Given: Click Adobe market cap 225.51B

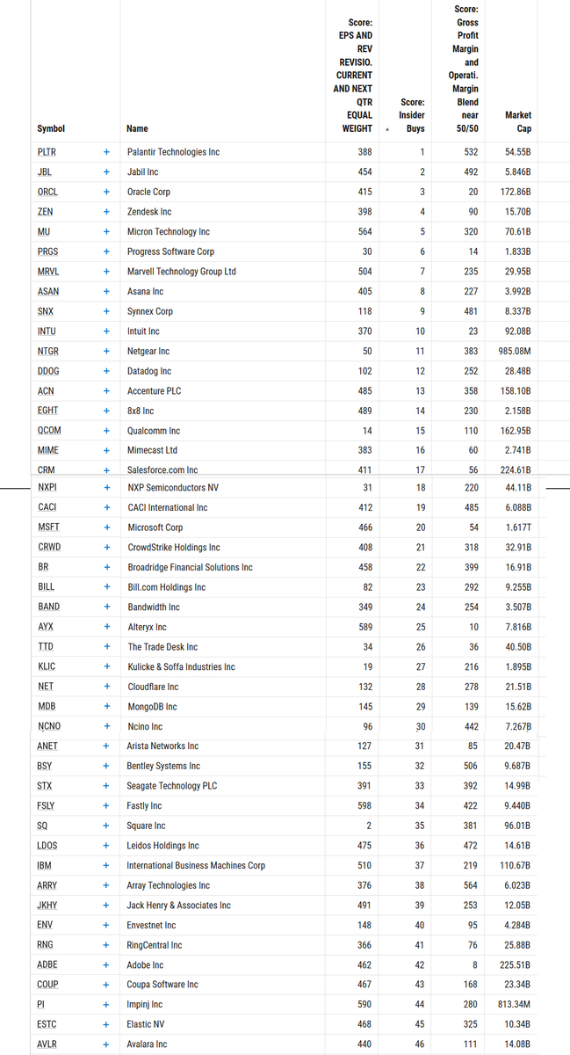Looking at the screenshot, I should [x=516, y=964].
